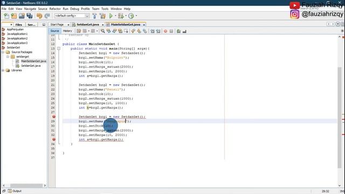Open the Navigate menu
This screenshot has height=194, width=345.
coord(30,9)
